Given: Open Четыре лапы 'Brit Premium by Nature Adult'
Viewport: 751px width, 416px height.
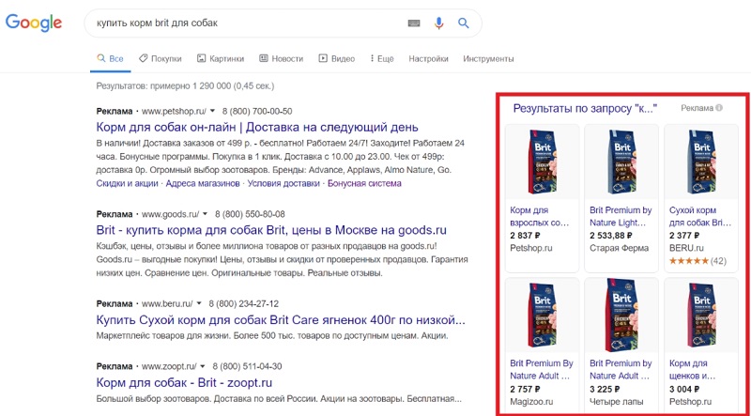Looking at the screenshot, I should click(x=621, y=369).
